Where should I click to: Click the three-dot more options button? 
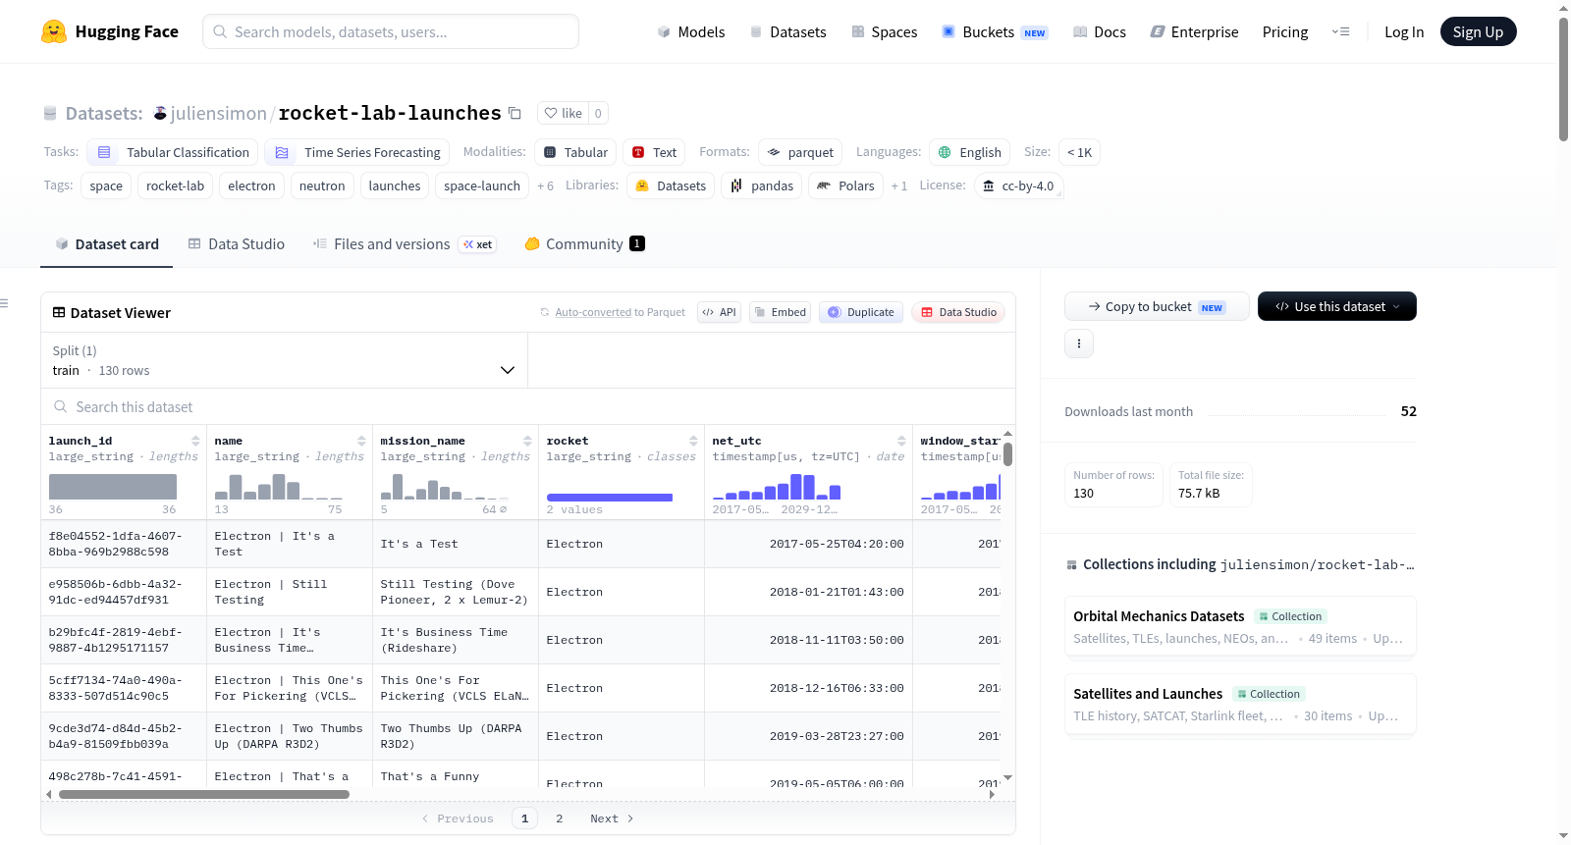click(1079, 343)
